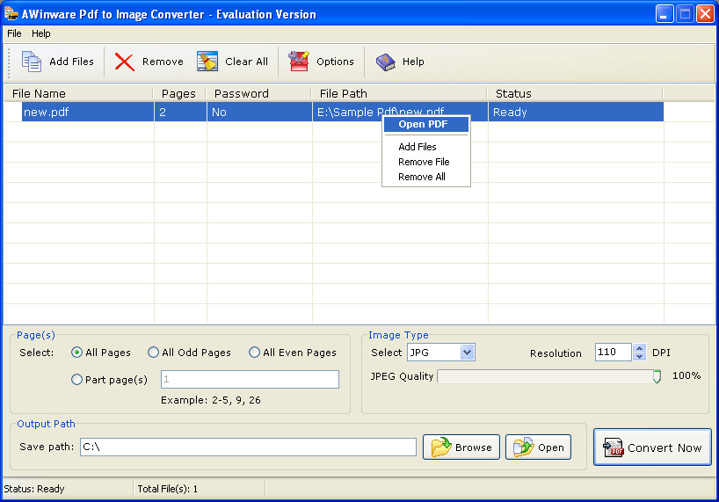Click the Ready status cell of new.pdf

coord(576,113)
